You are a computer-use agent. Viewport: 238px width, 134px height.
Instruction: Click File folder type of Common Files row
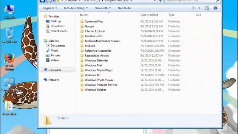tap(174, 22)
